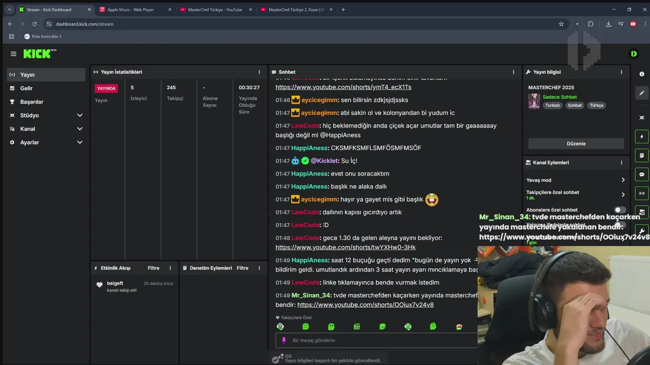The height and width of the screenshot is (365, 650).
Task: Expand the Ayarlar sidebar section
Action: [x=80, y=142]
